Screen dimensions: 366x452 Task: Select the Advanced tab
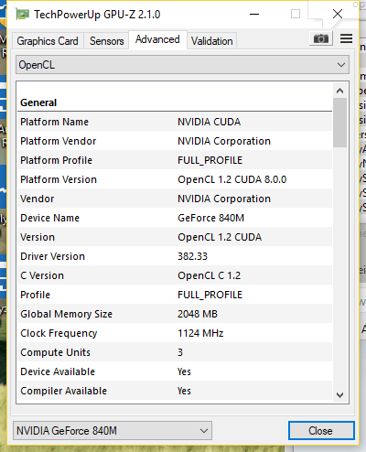[x=157, y=39]
